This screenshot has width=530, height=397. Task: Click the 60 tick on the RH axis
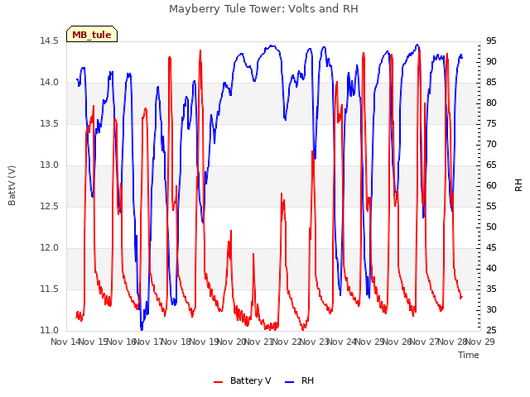[x=491, y=185]
